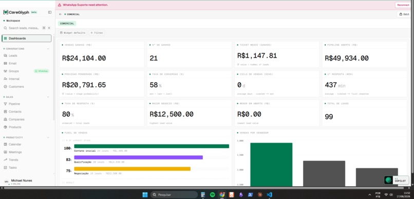Click the CareGlyph heart logo
This screenshot has height=199, width=414.
pos(6,12)
